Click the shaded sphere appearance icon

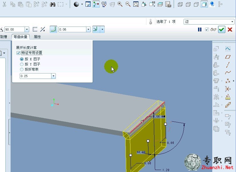(76, 4)
